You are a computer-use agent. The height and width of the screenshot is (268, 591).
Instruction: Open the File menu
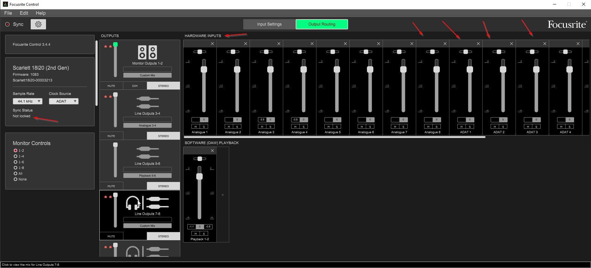[x=8, y=13]
